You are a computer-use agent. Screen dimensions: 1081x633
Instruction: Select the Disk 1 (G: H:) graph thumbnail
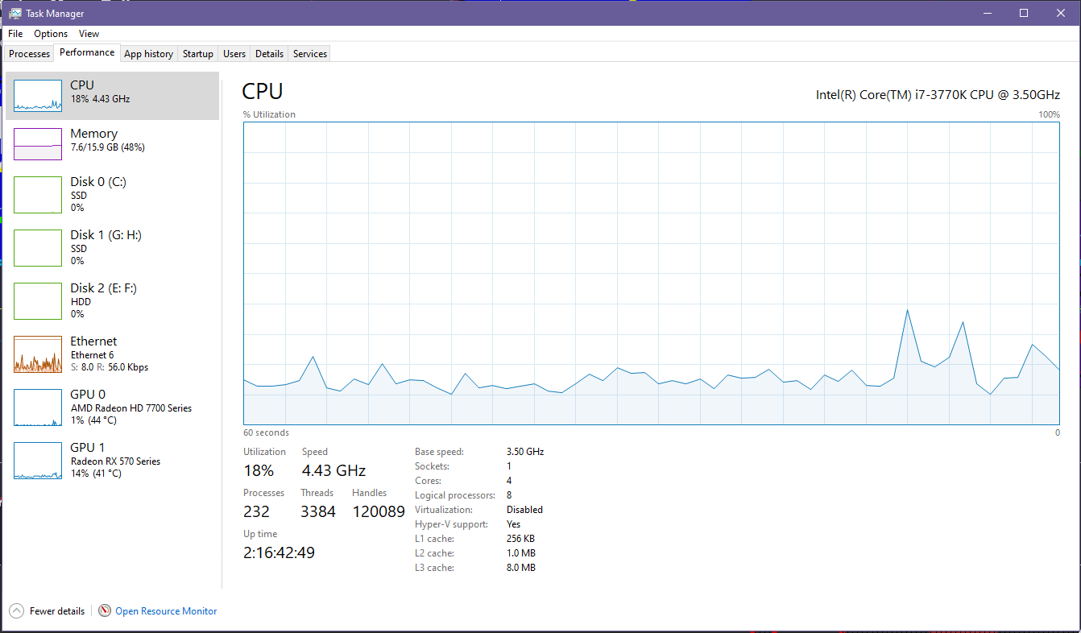(x=38, y=248)
